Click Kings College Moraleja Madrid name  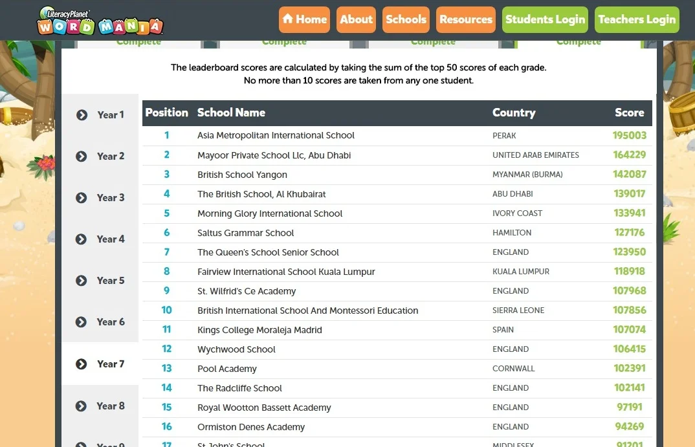click(x=259, y=330)
